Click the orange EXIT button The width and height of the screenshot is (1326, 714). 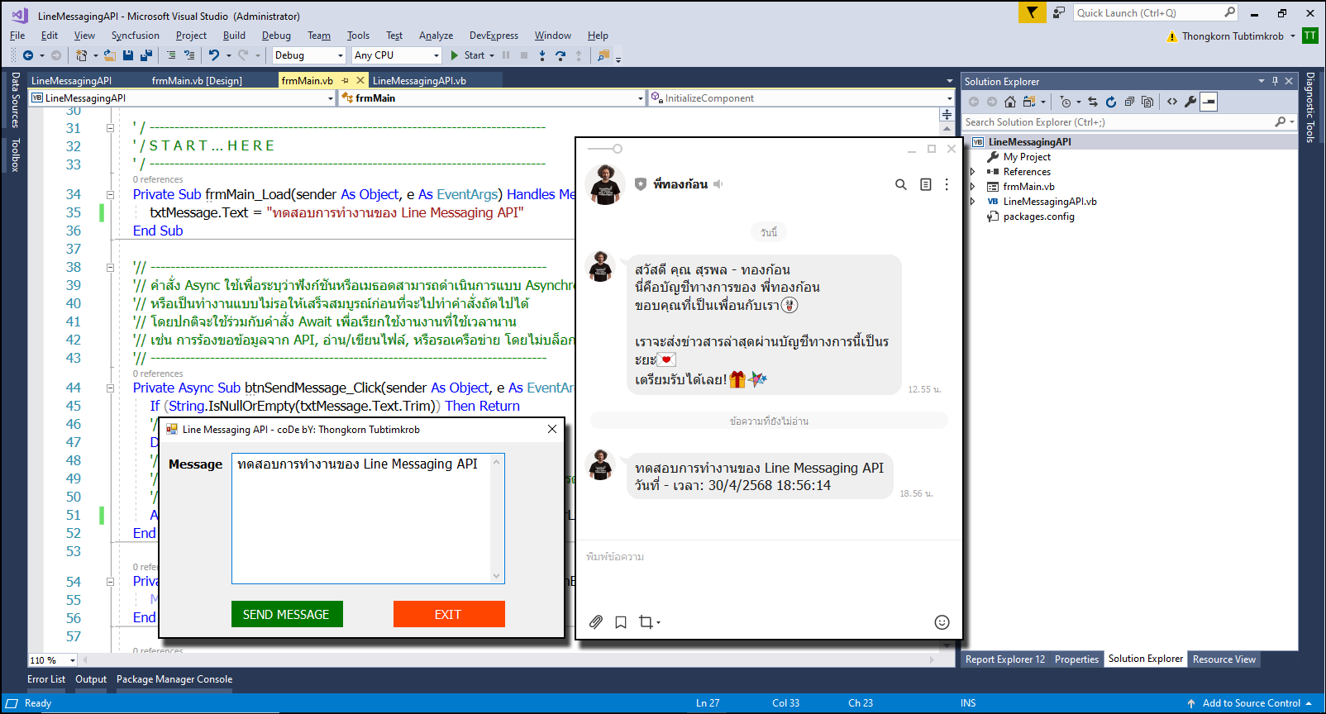[449, 614]
